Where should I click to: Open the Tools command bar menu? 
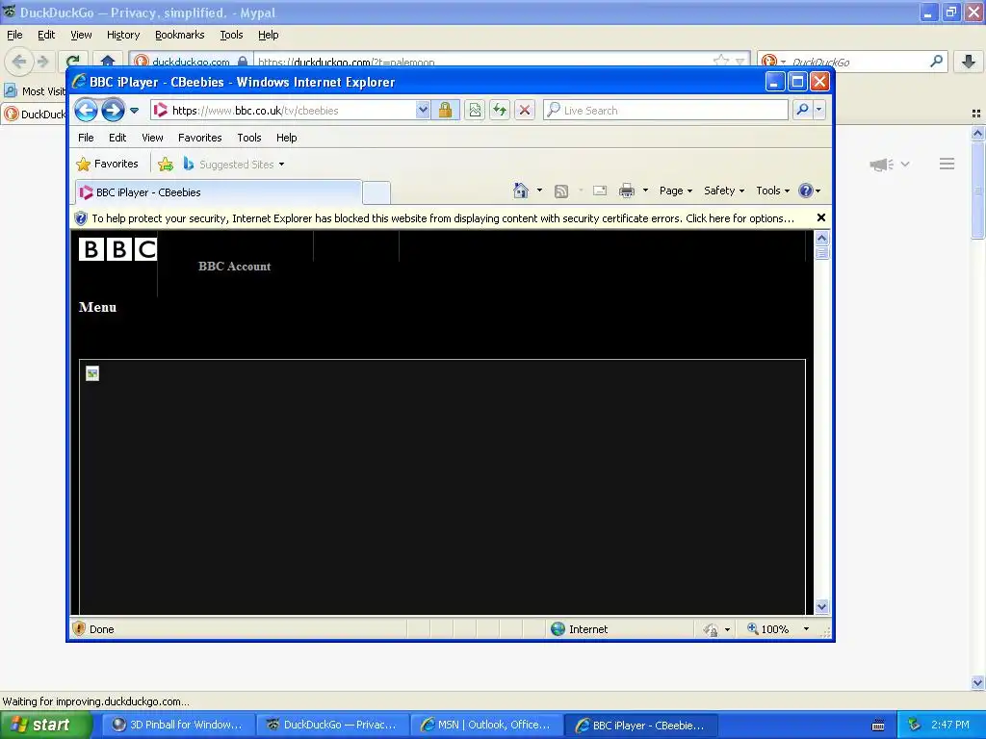tap(772, 191)
